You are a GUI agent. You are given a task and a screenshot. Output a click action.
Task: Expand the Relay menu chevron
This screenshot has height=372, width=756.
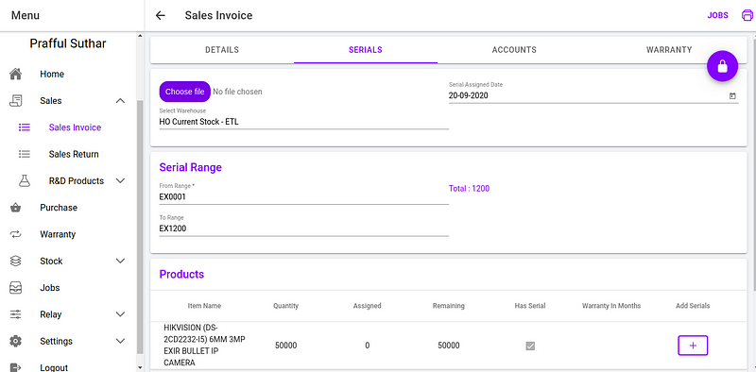point(121,314)
